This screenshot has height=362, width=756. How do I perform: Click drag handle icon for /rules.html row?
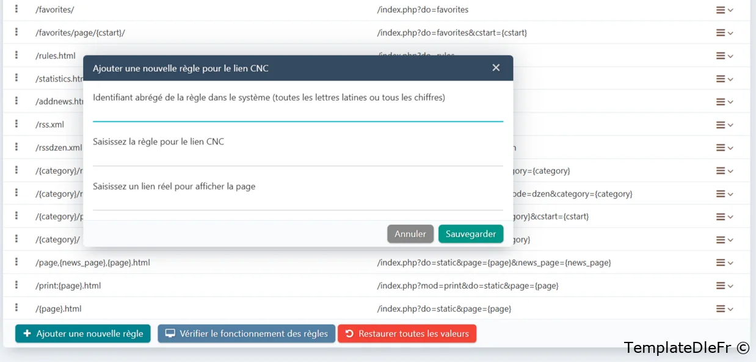[x=16, y=55]
